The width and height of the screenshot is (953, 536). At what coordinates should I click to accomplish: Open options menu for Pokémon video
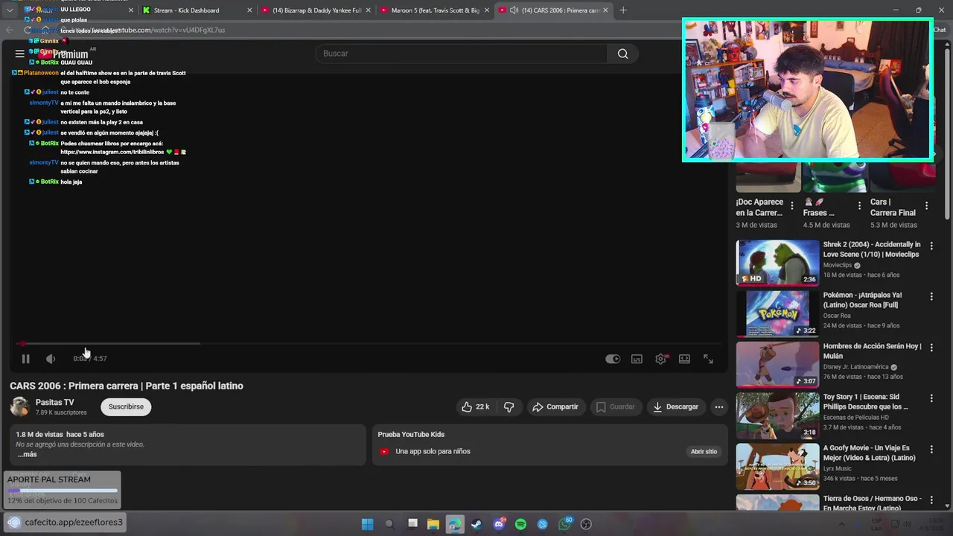click(x=931, y=296)
